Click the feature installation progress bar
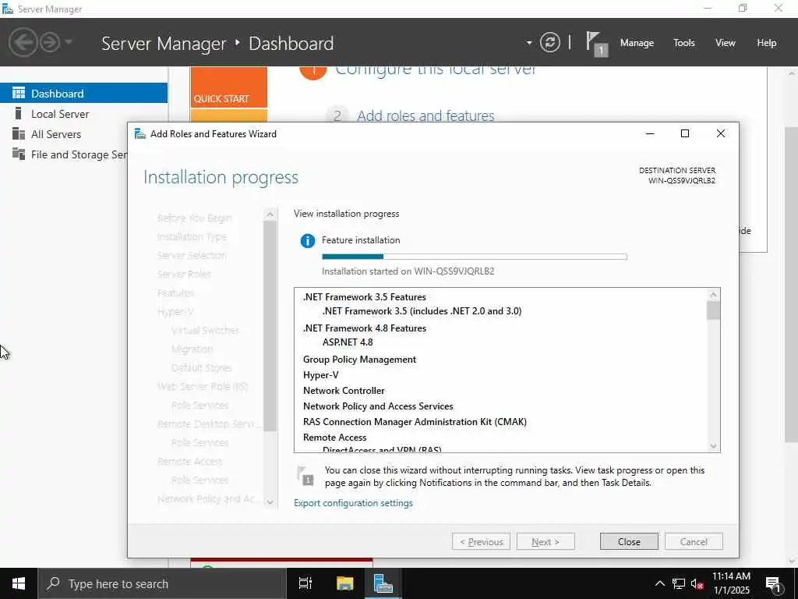 pos(475,257)
